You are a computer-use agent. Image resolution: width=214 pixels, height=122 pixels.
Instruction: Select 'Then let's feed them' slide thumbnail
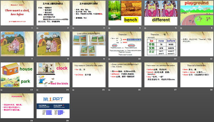pyautogui.click(x=197, y=75)
